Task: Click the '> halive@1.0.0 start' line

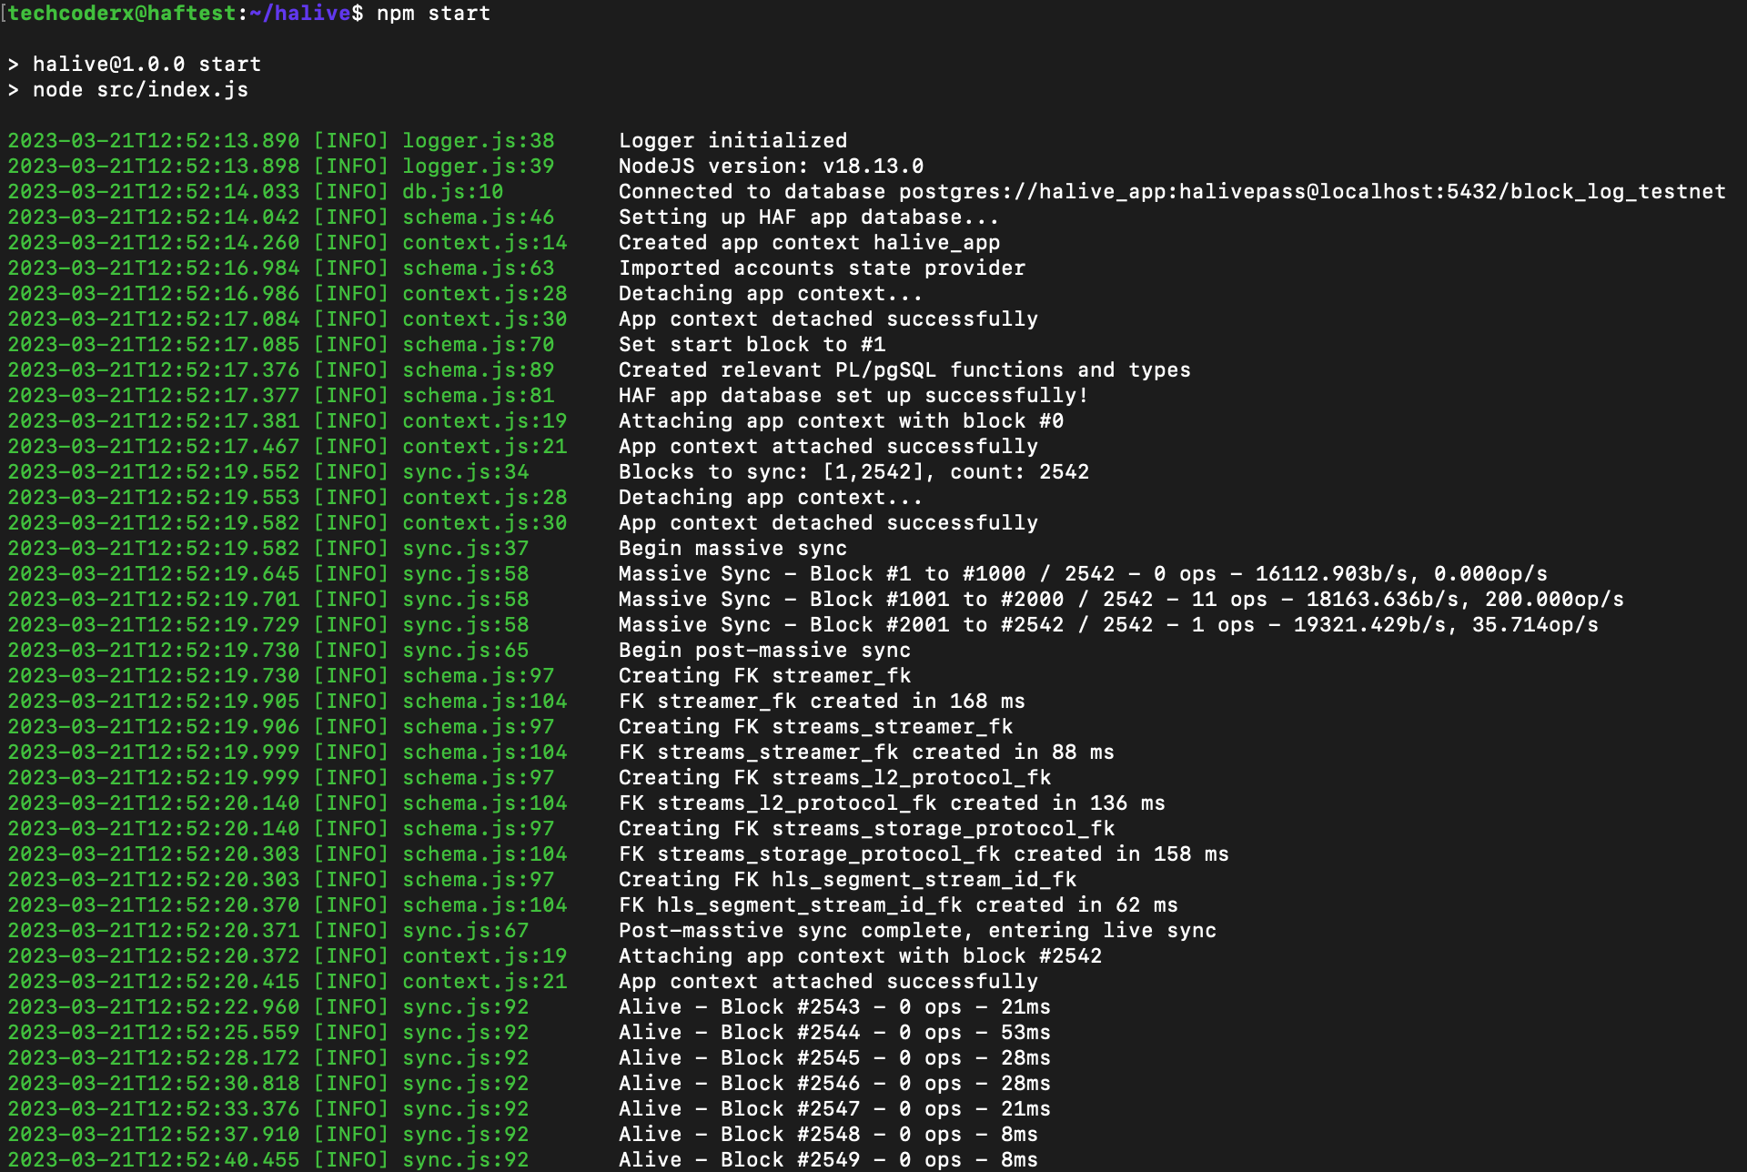Action: (x=135, y=65)
